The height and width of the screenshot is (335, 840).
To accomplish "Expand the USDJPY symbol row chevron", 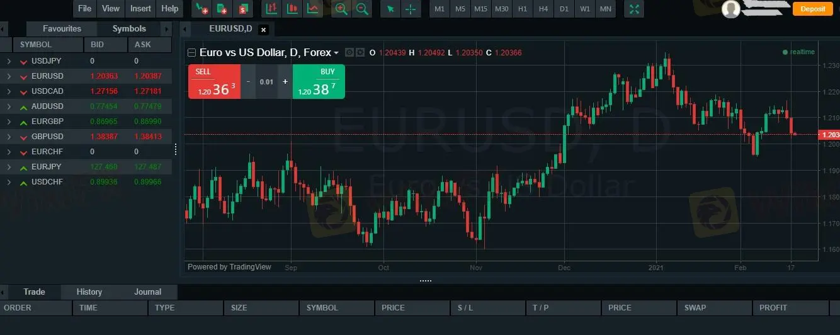I will click(9, 61).
